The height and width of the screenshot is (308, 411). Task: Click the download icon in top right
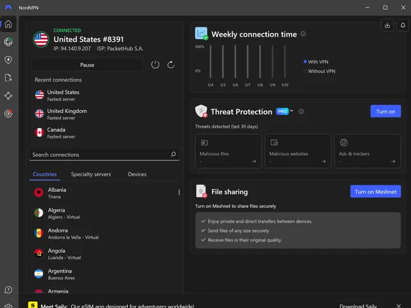click(387, 26)
